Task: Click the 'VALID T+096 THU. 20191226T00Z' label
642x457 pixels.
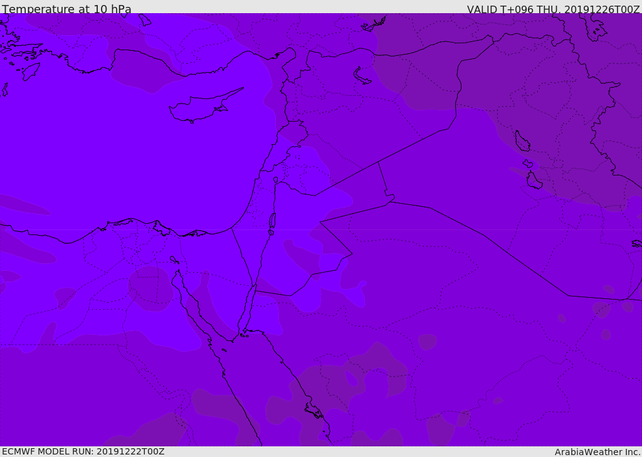Action: point(553,9)
